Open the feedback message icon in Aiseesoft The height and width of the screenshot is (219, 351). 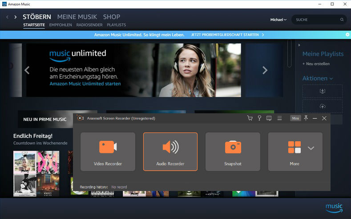click(x=269, y=118)
